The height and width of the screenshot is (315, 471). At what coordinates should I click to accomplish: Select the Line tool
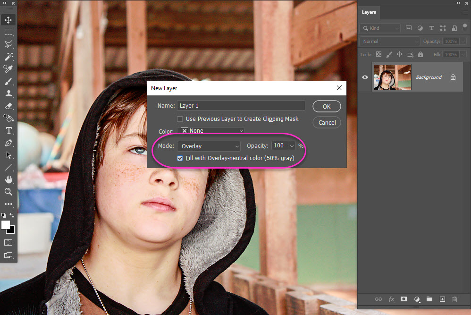[x=8, y=168]
